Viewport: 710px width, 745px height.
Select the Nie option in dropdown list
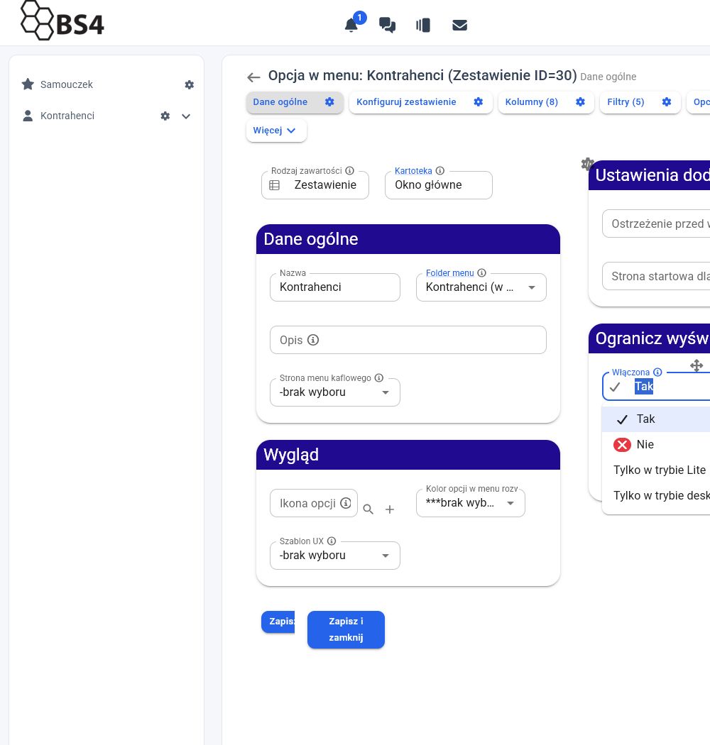656,445
